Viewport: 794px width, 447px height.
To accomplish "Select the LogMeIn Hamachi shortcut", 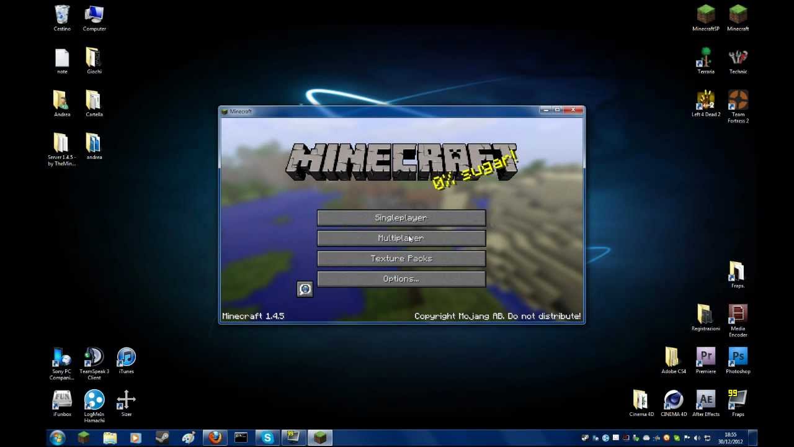I will pyautogui.click(x=94, y=407).
